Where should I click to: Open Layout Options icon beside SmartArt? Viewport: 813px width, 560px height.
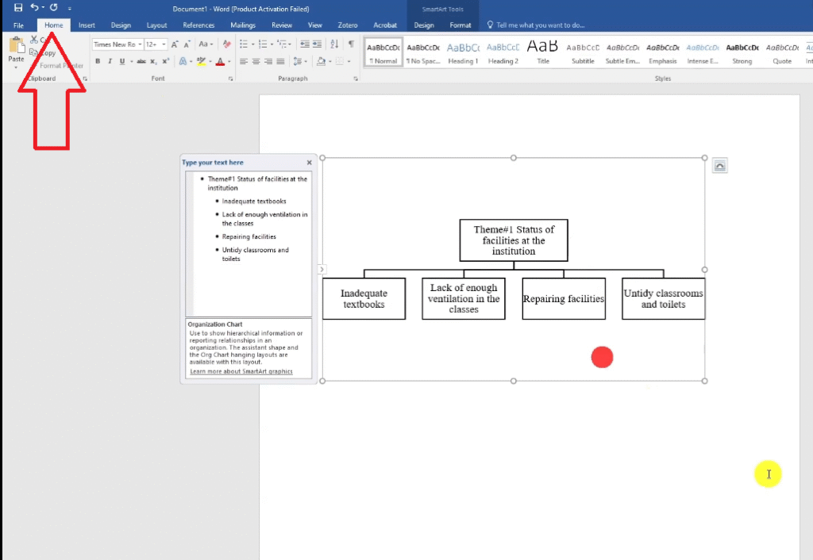coord(719,165)
